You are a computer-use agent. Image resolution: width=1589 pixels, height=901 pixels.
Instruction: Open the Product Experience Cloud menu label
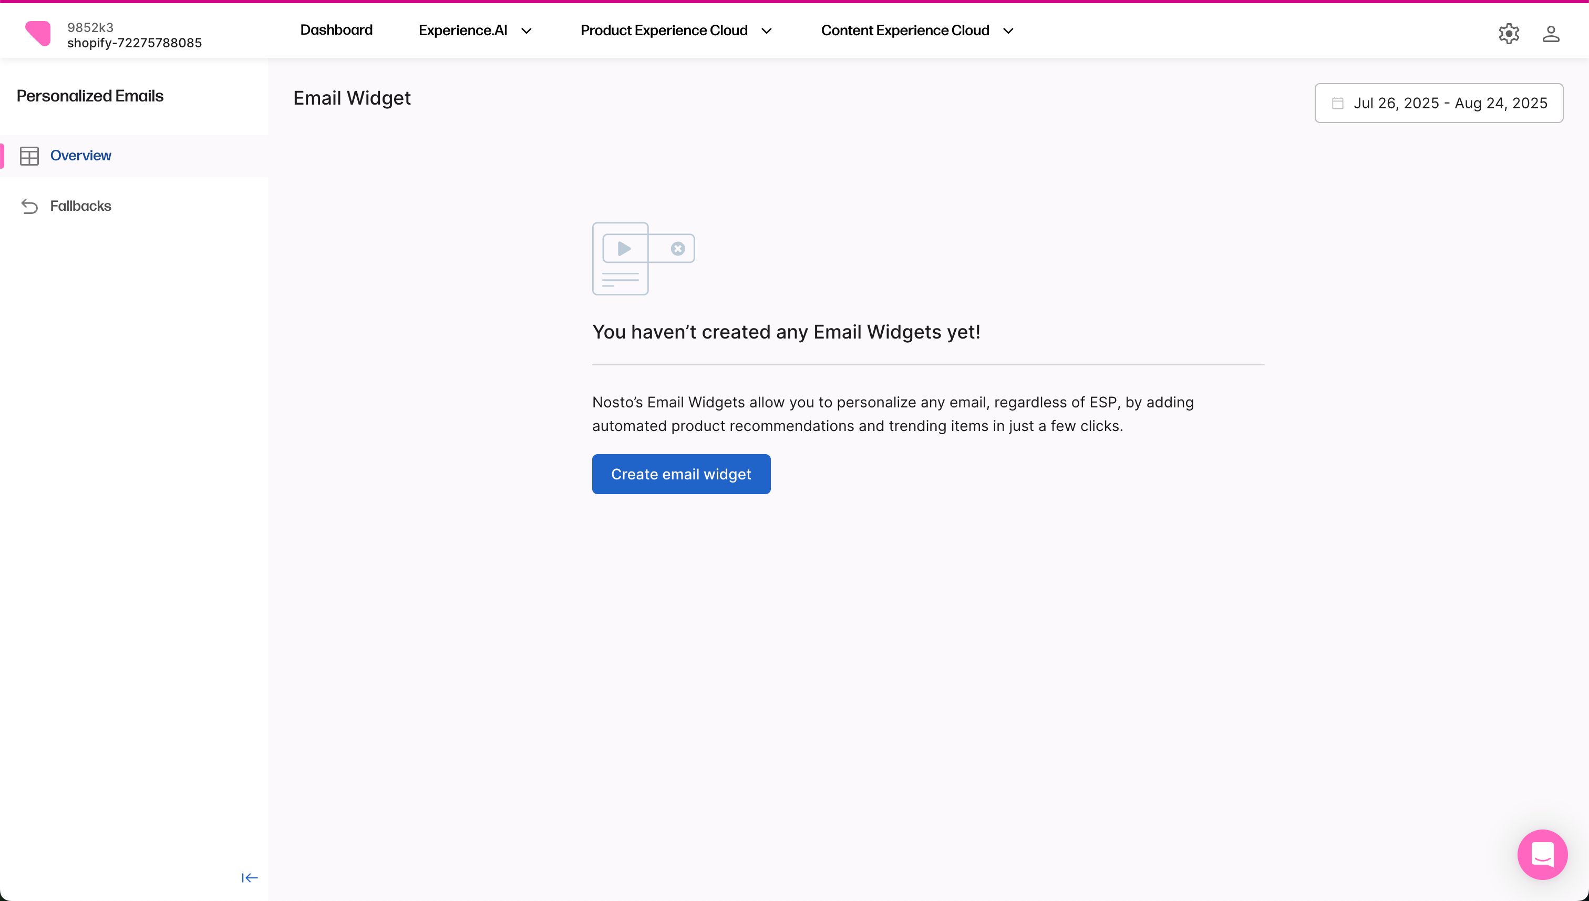(664, 30)
